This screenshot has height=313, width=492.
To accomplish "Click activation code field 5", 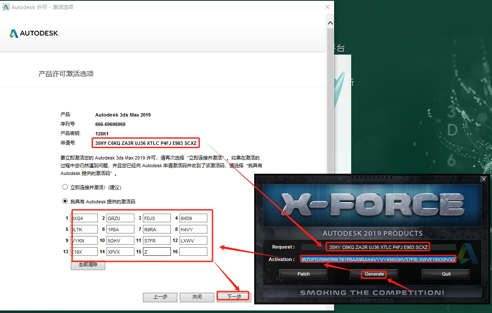I will pos(84,230).
